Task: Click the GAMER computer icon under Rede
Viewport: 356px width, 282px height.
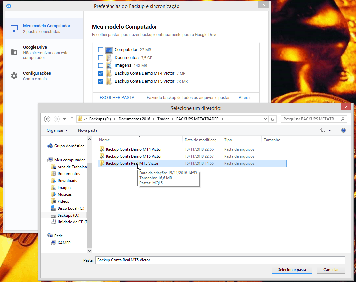Action: [53, 243]
